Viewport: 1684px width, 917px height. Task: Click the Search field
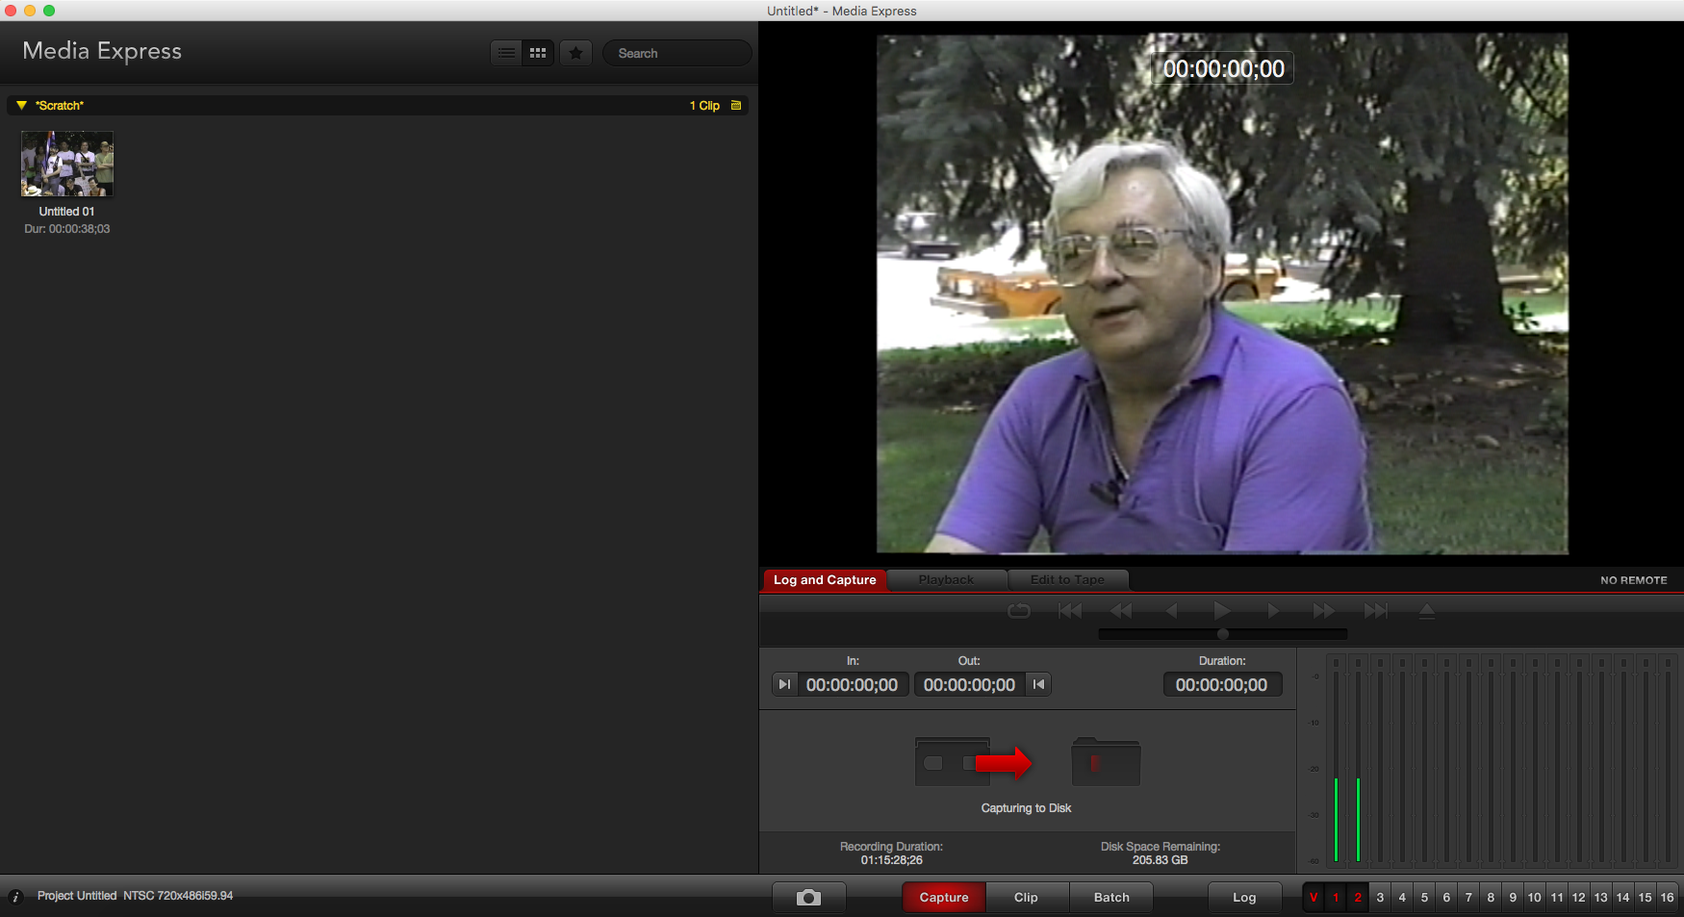tap(677, 53)
